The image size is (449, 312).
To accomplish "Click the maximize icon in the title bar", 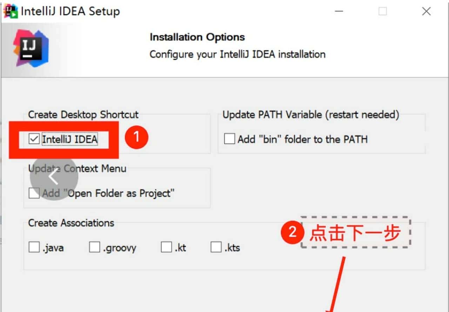I will [382, 11].
